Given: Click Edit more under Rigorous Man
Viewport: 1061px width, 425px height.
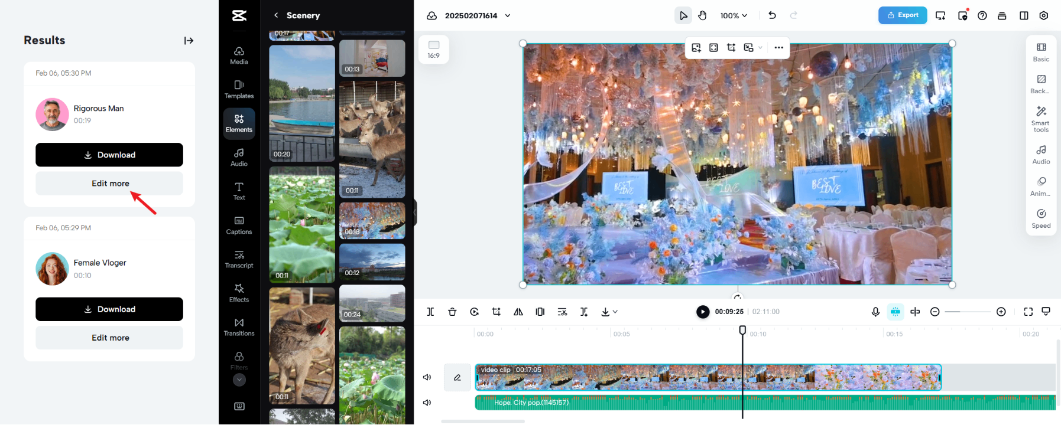Looking at the screenshot, I should click(x=109, y=184).
